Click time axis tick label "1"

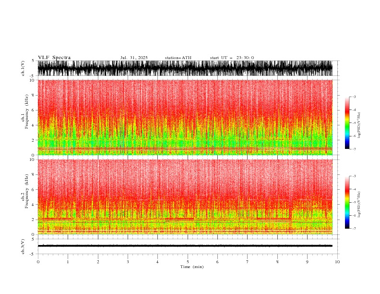(x=68, y=262)
